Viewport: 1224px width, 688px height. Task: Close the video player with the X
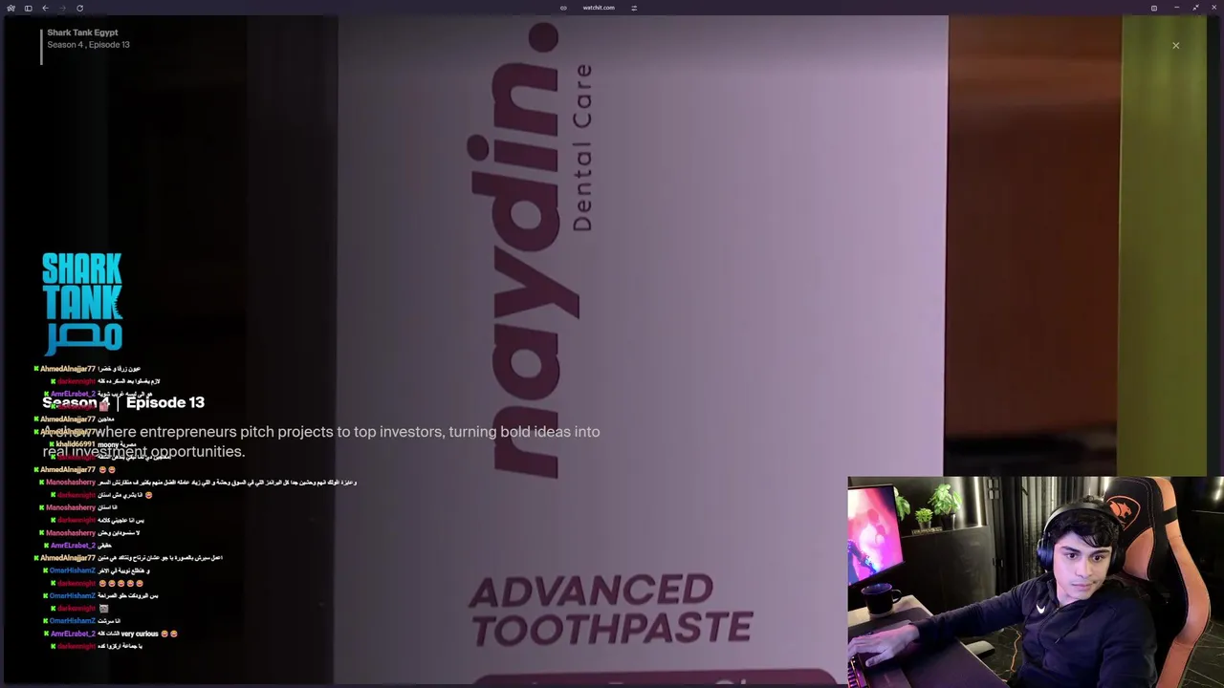click(1176, 45)
